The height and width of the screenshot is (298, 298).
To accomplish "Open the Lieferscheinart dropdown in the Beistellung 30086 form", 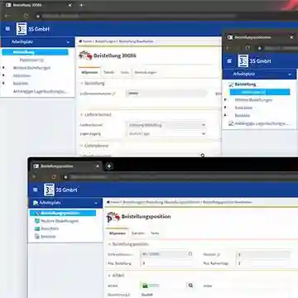I will pos(204,125).
